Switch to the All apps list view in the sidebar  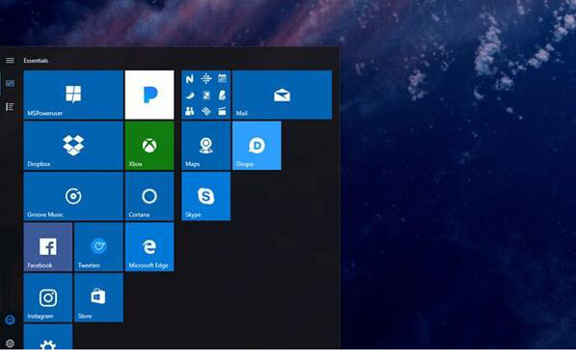coord(10,106)
